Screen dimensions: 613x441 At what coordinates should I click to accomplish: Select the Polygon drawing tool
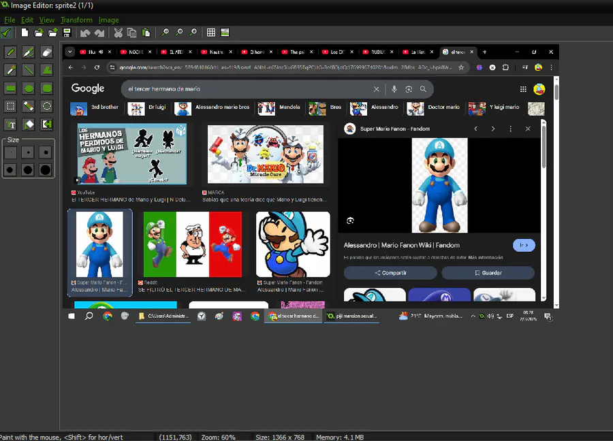[46, 70]
